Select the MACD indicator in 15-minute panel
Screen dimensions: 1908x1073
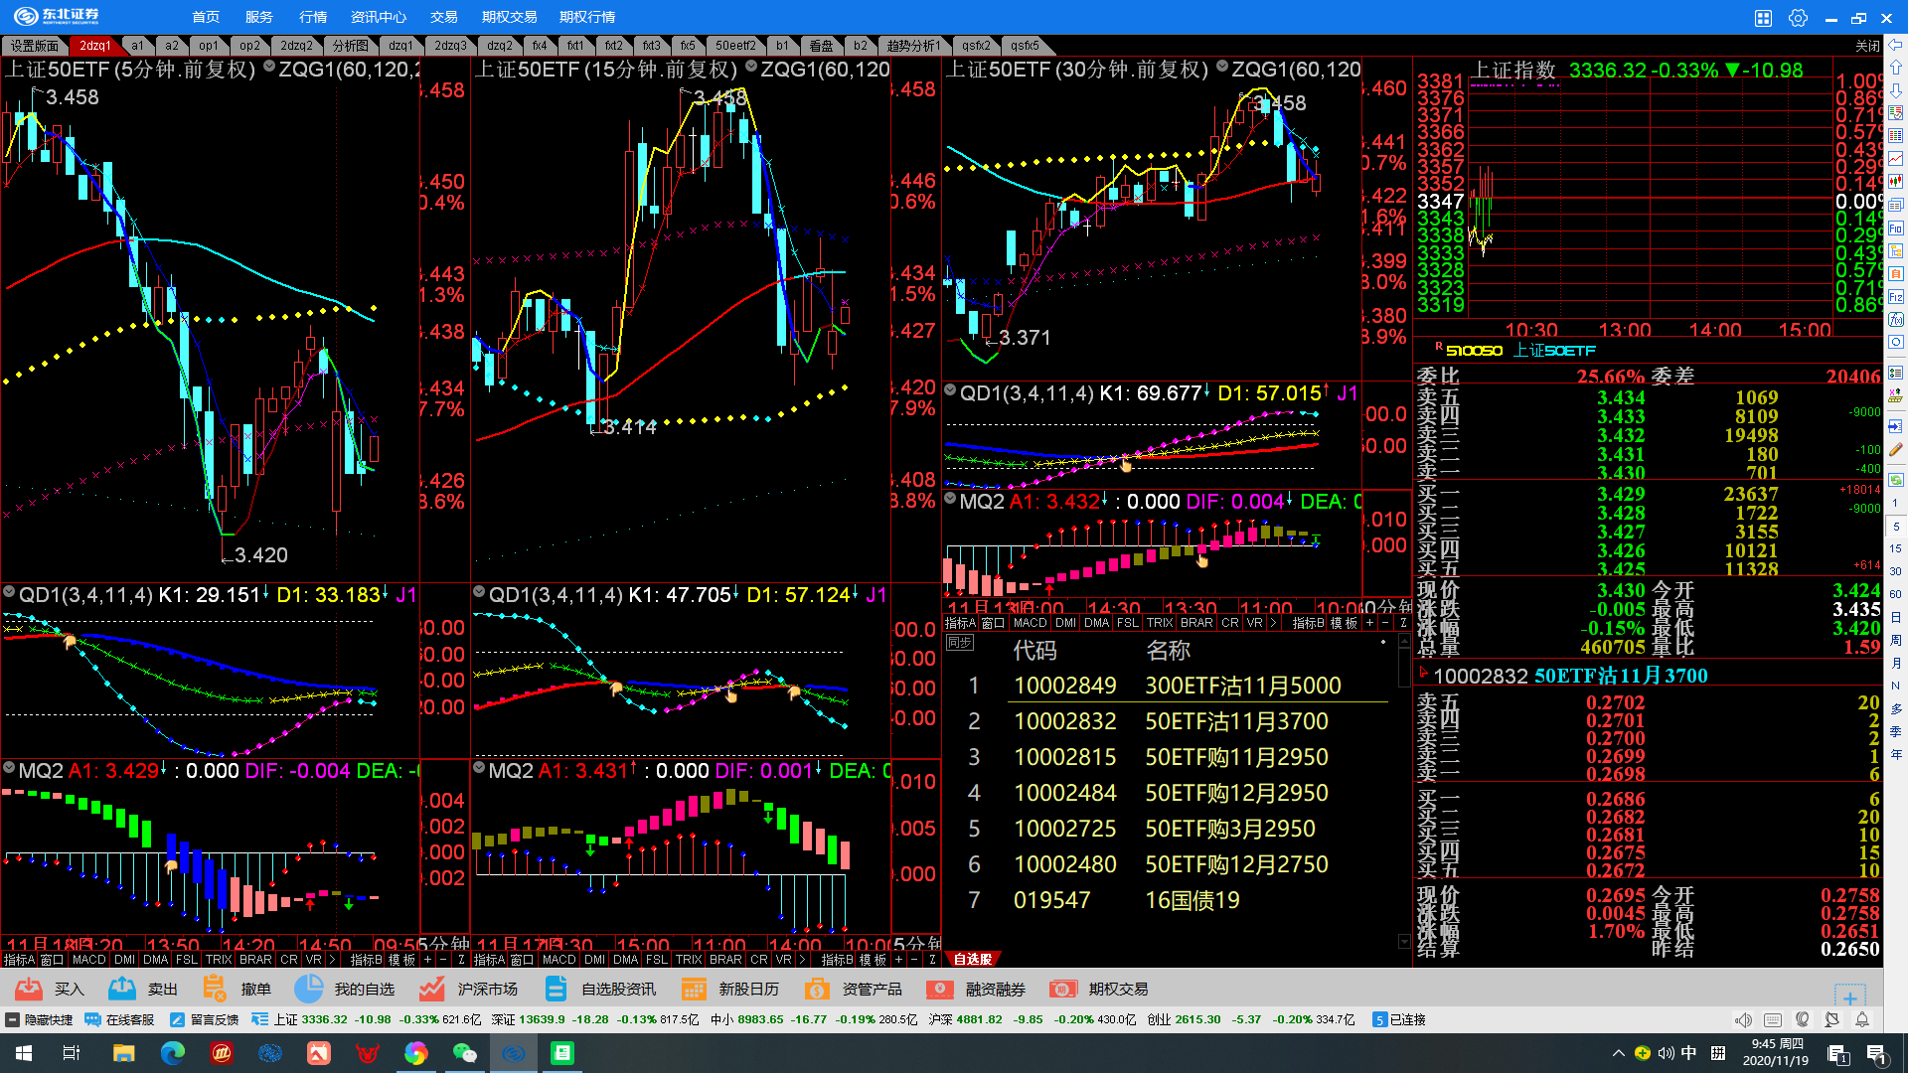558,960
